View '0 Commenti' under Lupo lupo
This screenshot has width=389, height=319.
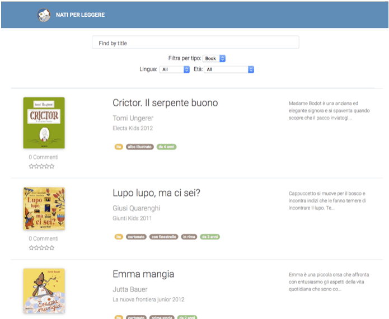[x=44, y=238]
